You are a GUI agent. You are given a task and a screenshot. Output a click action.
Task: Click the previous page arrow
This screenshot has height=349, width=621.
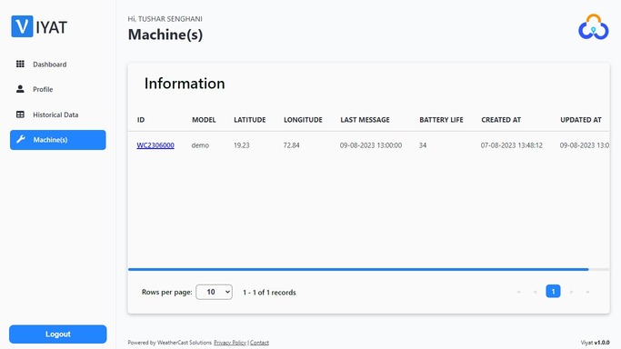pyautogui.click(x=535, y=292)
